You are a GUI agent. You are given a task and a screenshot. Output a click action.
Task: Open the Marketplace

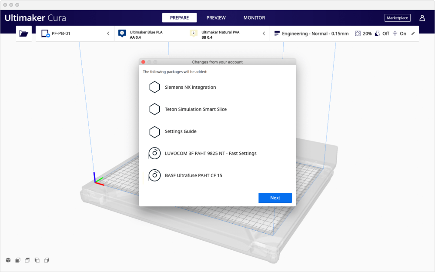[x=397, y=18]
